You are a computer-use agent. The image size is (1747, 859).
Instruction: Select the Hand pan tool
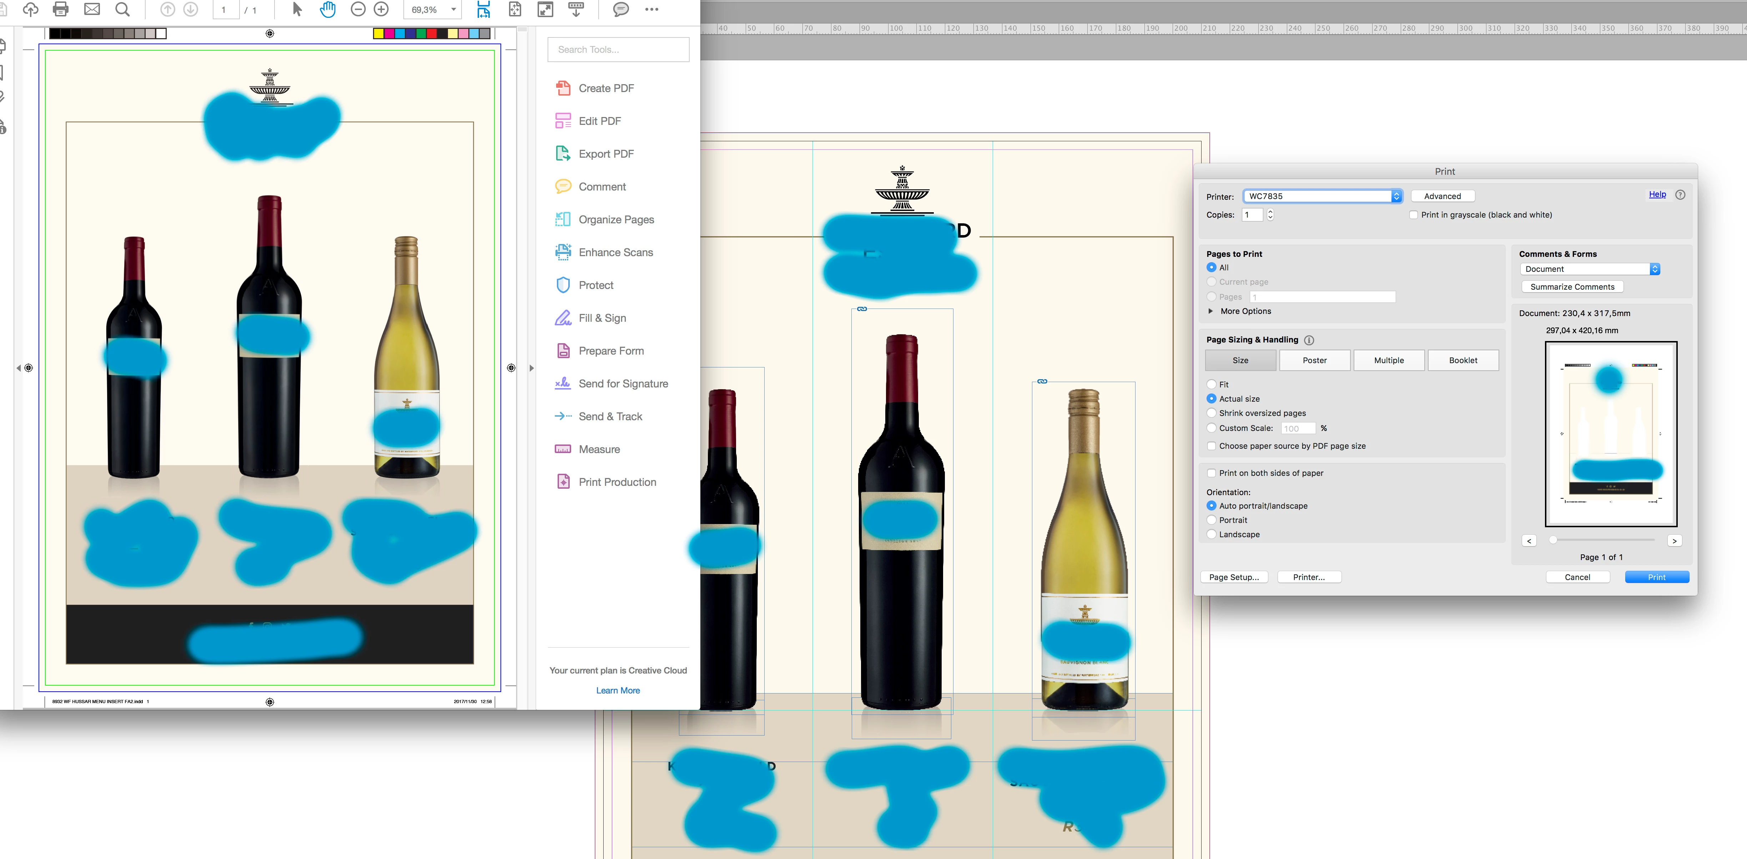[x=328, y=10]
